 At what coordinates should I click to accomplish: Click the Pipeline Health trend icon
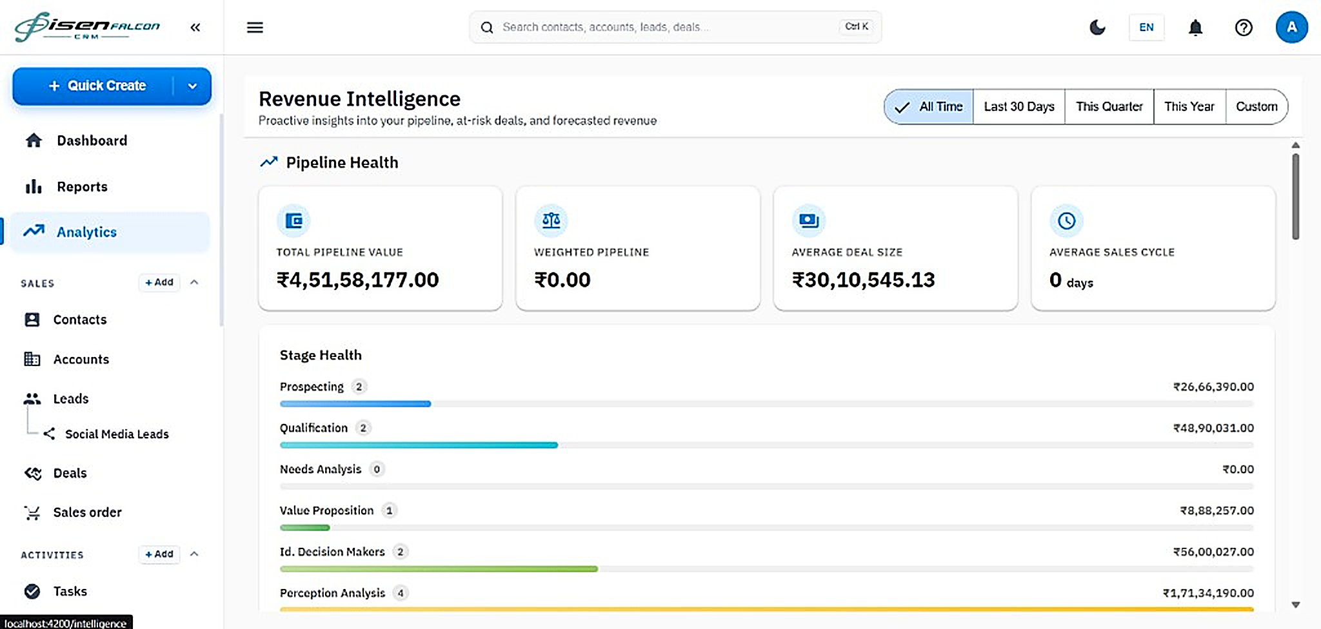[x=269, y=162]
